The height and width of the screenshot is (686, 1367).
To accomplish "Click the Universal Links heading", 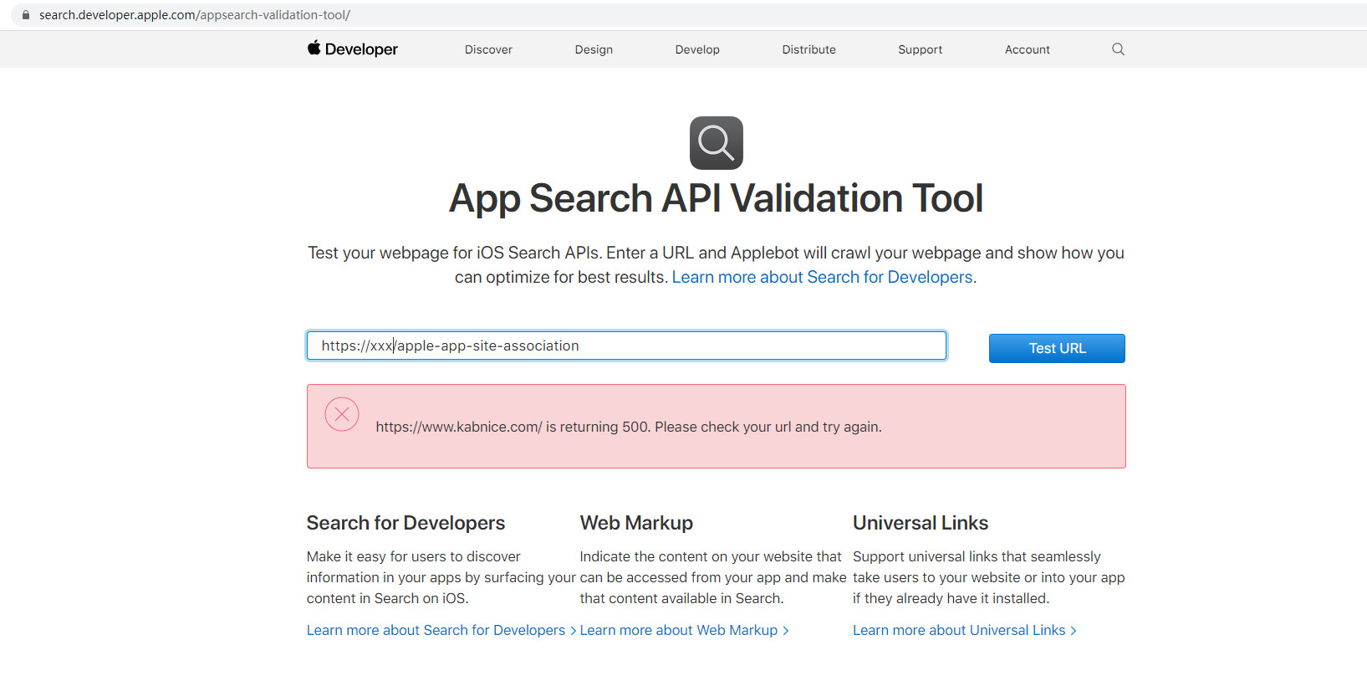I will pyautogui.click(x=921, y=523).
